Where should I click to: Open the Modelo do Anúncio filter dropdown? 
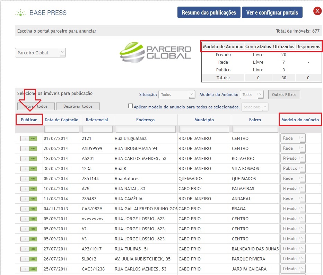pos(252,95)
